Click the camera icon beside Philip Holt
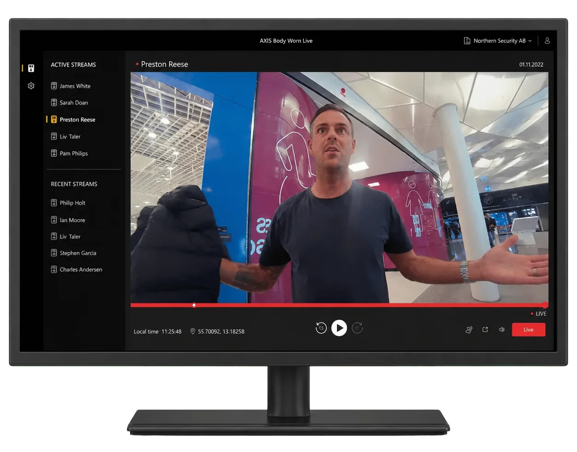The height and width of the screenshot is (452, 577). 54,203
